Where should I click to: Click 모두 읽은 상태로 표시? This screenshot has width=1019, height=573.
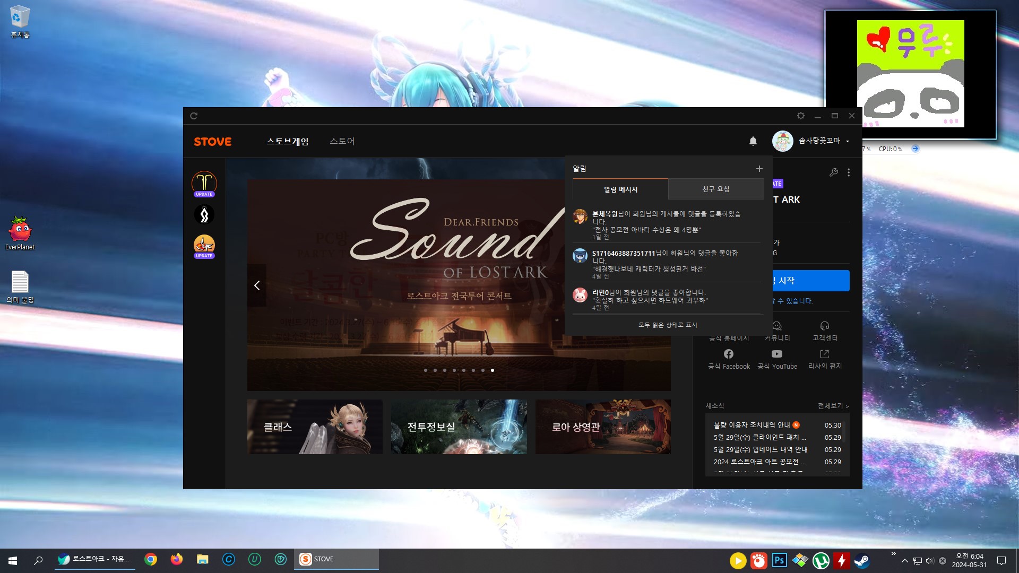click(x=668, y=325)
